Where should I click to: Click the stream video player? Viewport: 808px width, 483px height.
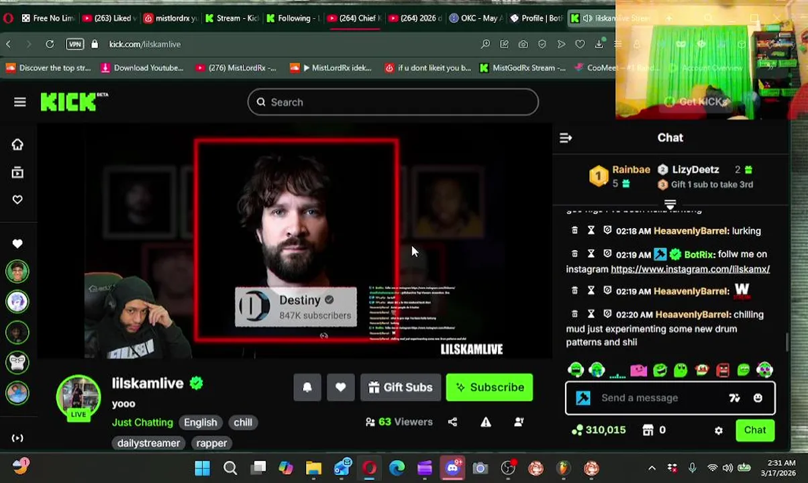click(x=295, y=240)
